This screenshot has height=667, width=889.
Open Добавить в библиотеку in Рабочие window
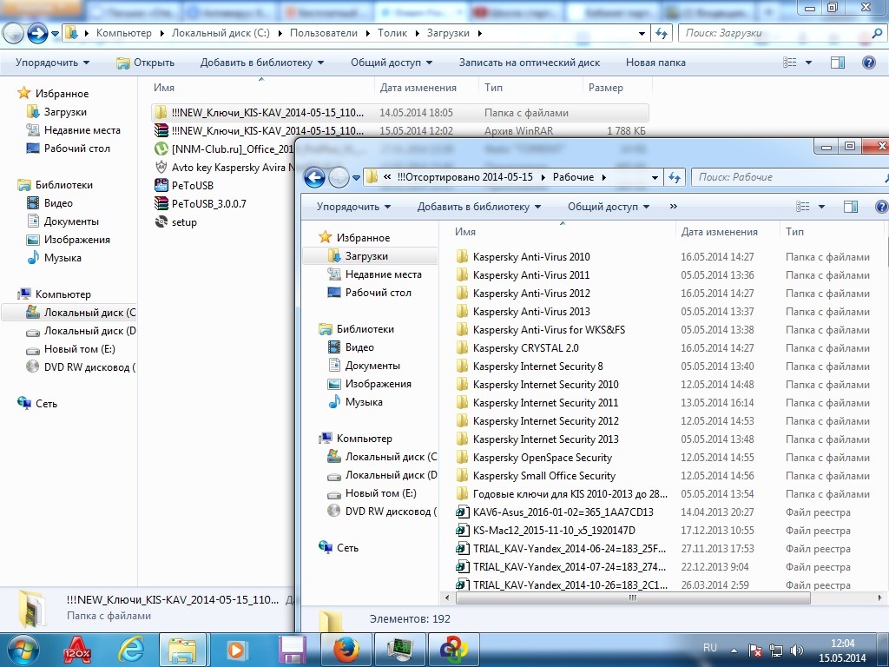479,207
